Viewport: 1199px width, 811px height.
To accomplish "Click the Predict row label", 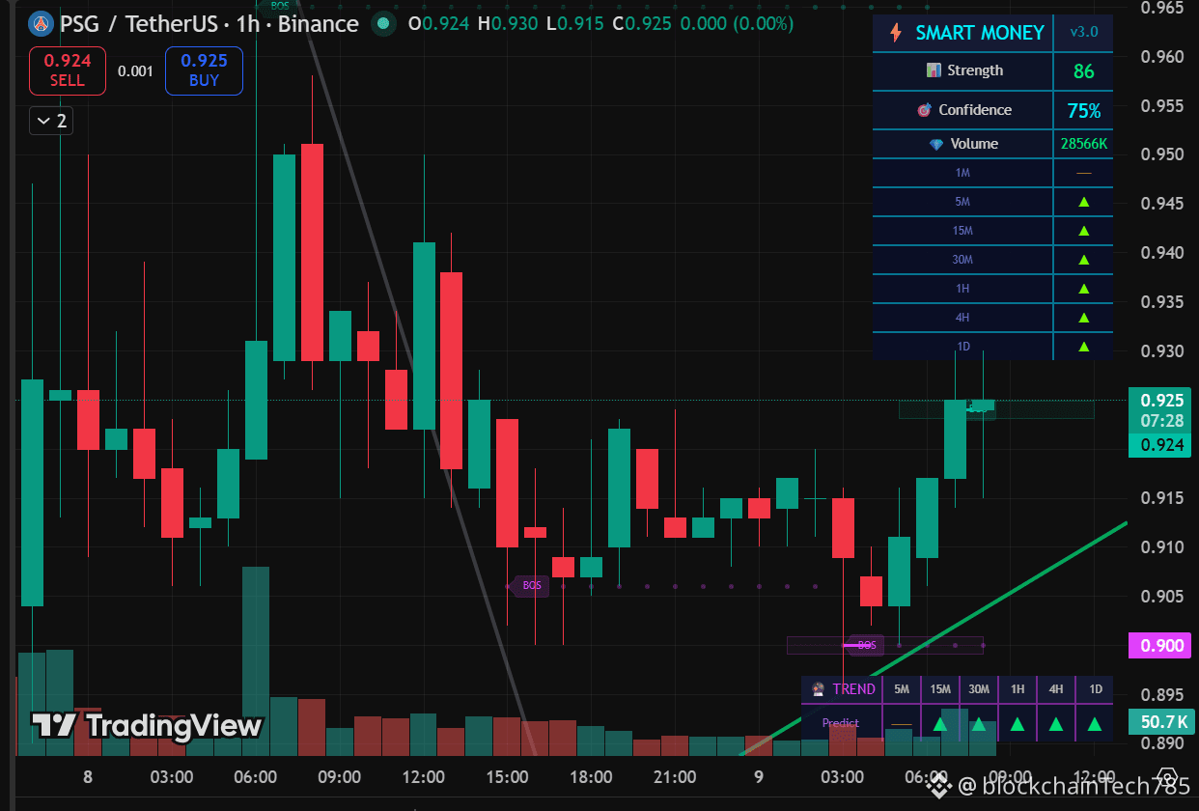I will click(x=841, y=723).
